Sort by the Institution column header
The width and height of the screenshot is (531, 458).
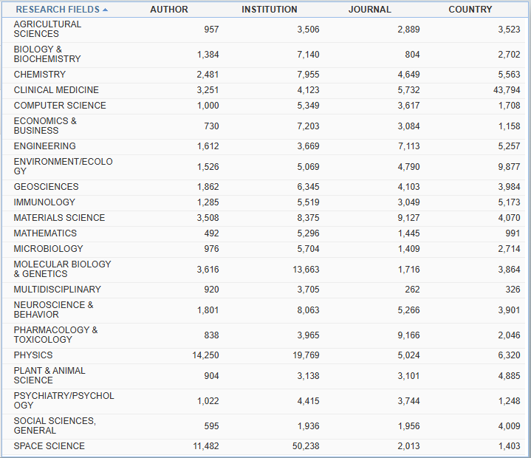(x=270, y=10)
